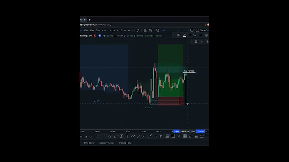
Task: Switch chart to 4h timeframe
Action: coord(118,30)
